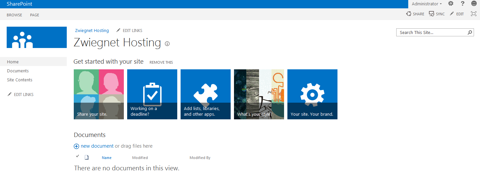480x188 pixels.
Task: Click the info icon beside site title
Action: click(x=167, y=44)
